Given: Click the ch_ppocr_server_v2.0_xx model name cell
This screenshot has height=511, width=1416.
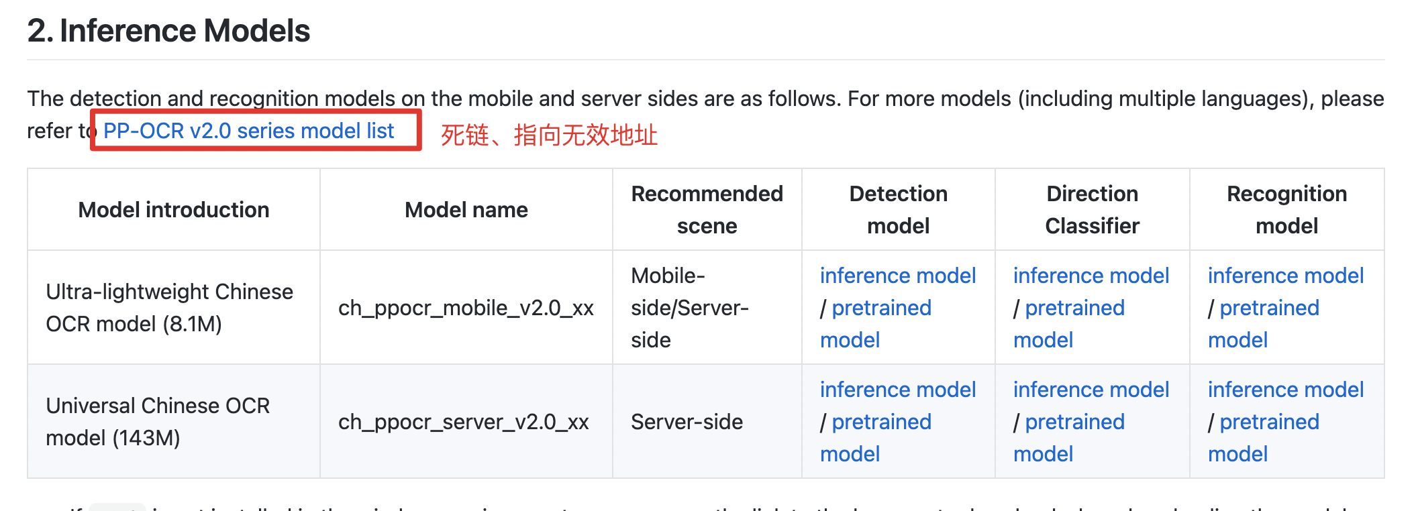Looking at the screenshot, I should tap(463, 422).
